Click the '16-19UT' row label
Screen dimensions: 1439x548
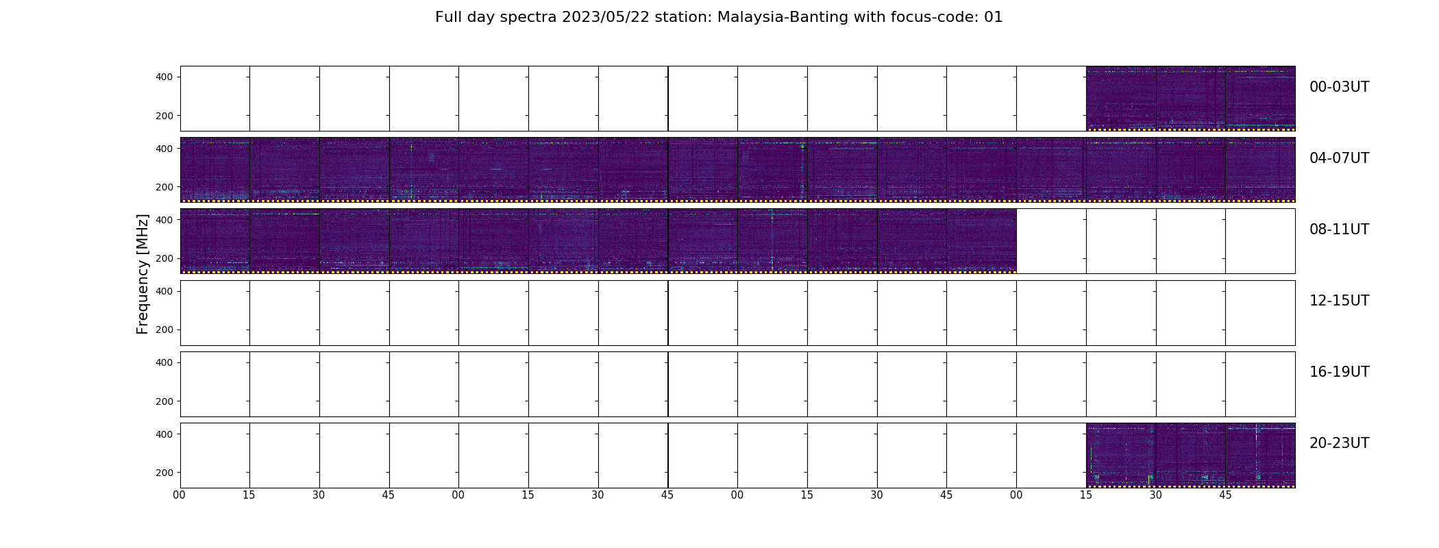click(x=1339, y=372)
